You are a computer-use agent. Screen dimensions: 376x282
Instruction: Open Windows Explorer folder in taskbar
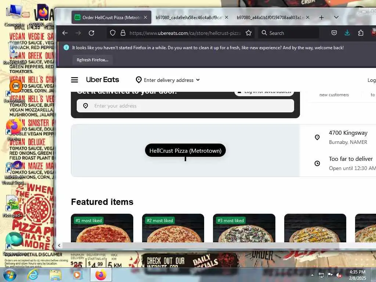(x=55, y=275)
